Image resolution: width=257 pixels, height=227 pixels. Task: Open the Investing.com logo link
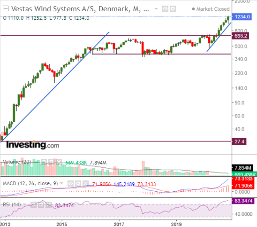point(33,145)
